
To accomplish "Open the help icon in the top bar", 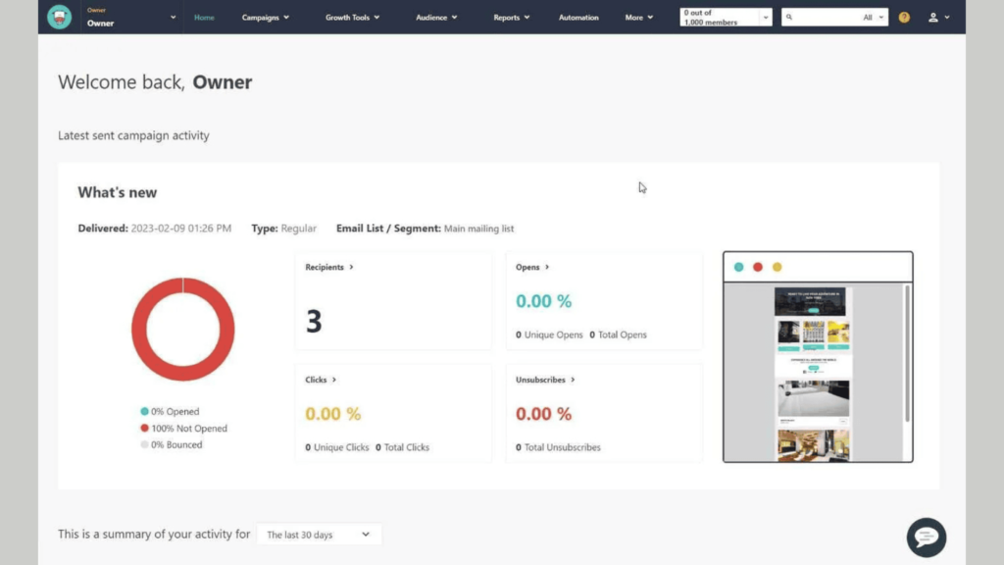I will (x=903, y=17).
